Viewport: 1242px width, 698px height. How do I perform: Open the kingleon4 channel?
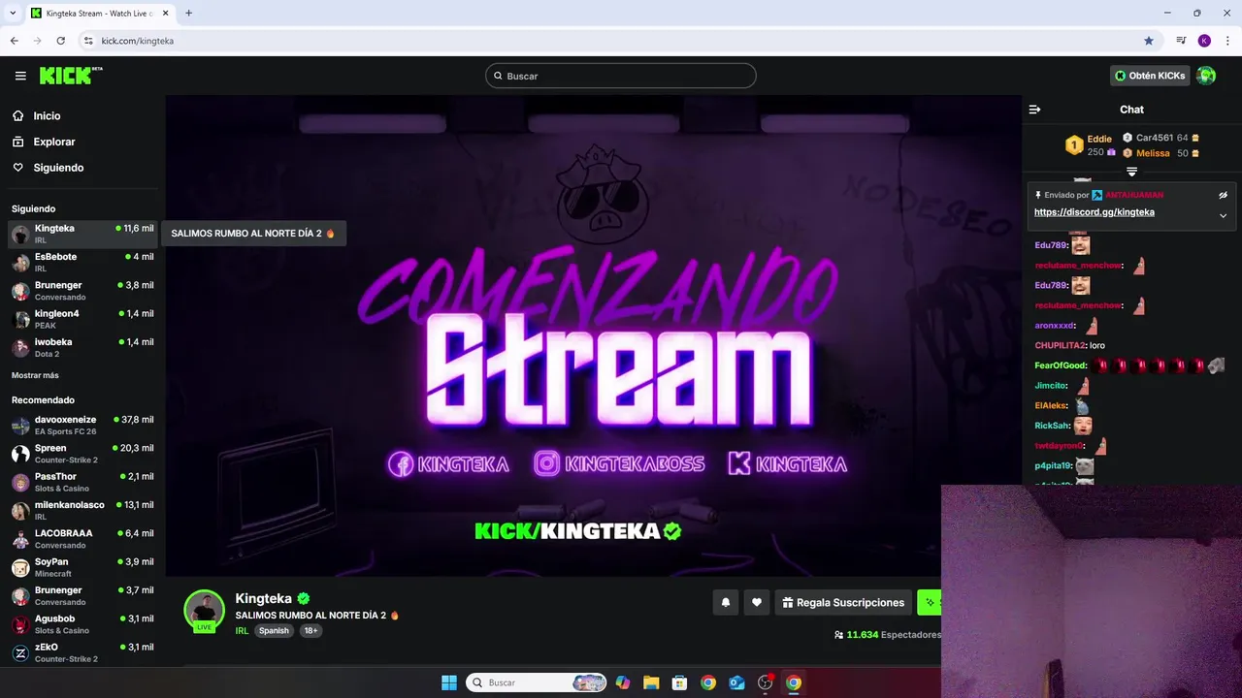pos(82,319)
